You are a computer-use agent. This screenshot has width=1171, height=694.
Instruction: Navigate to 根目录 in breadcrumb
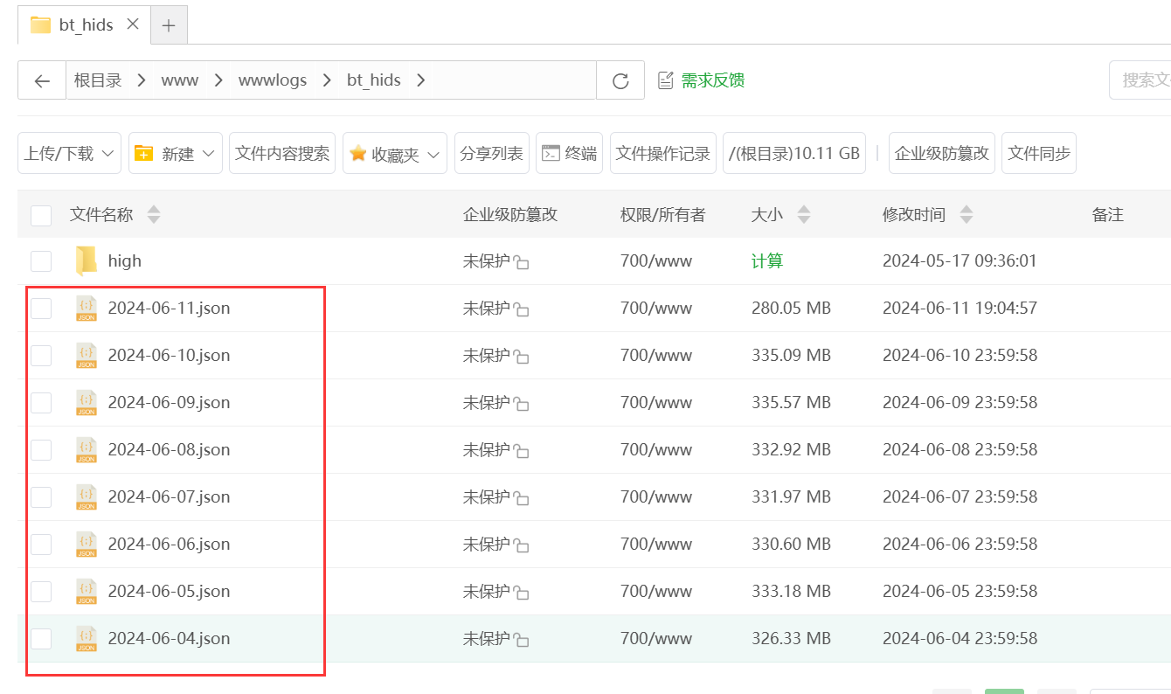[x=98, y=80]
